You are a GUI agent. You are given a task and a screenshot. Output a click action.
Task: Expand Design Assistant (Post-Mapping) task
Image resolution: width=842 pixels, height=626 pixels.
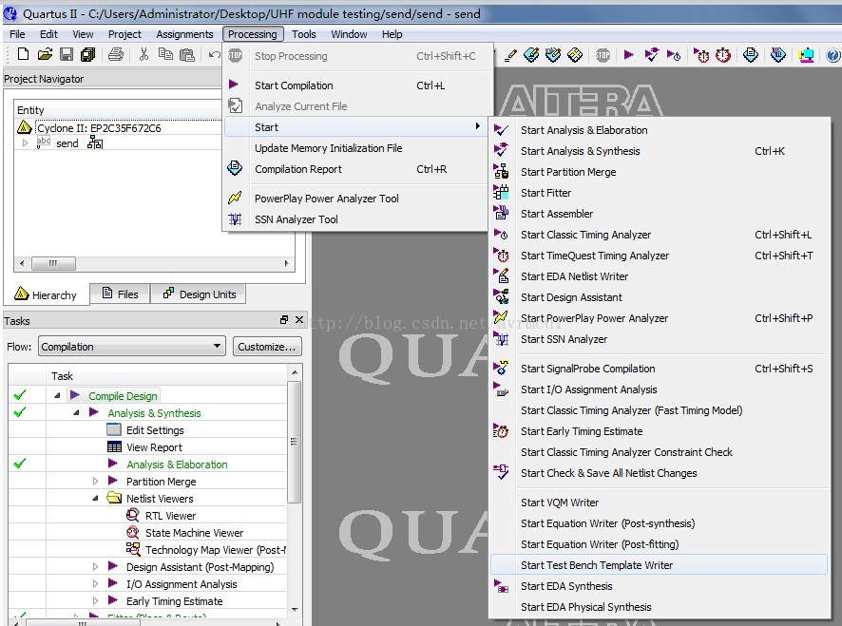95,567
